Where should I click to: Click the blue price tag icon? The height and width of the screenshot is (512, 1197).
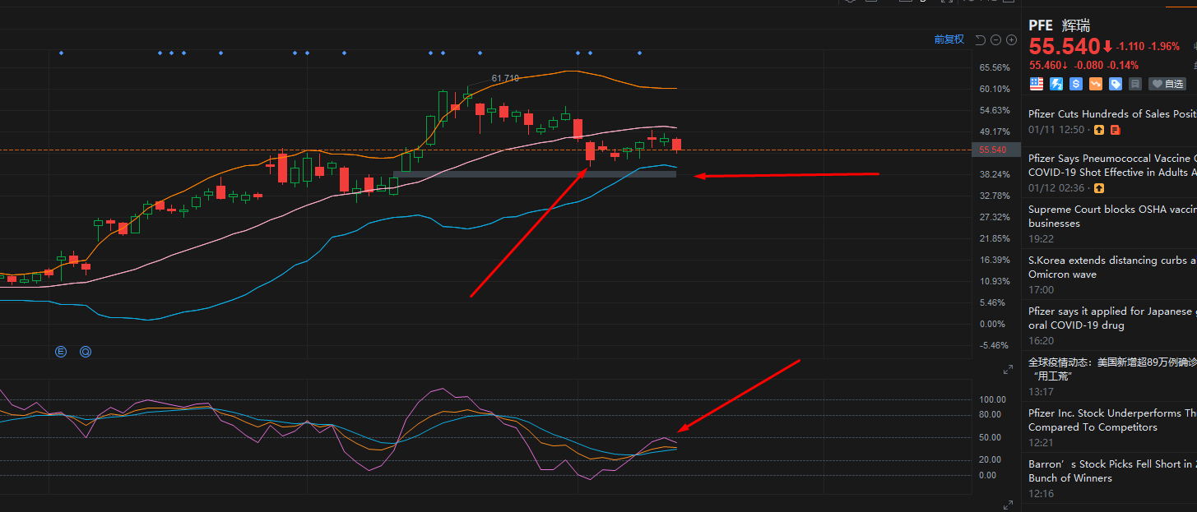pos(1116,84)
